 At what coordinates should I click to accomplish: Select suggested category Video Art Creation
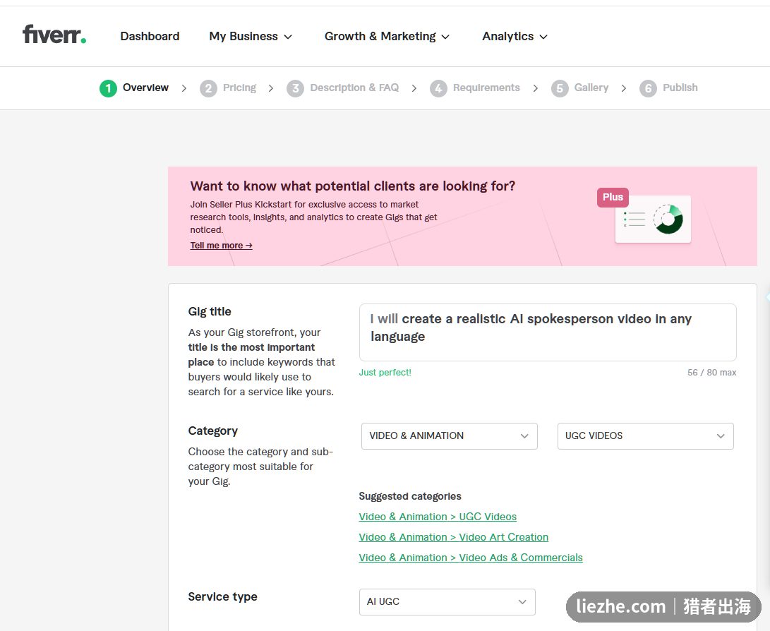453,537
